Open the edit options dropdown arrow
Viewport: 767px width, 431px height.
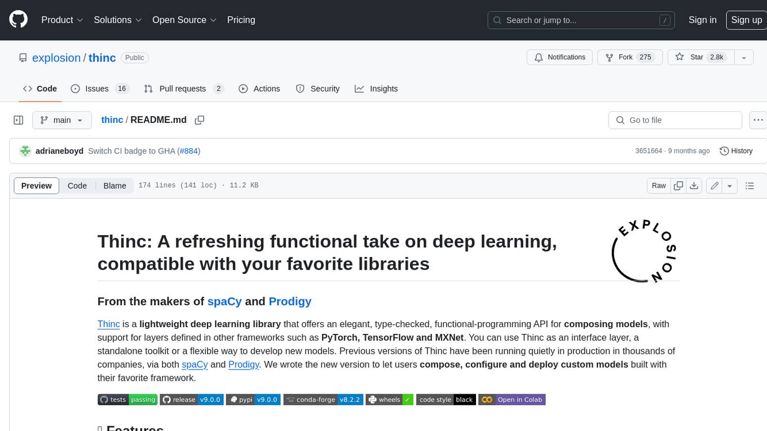pyautogui.click(x=730, y=186)
